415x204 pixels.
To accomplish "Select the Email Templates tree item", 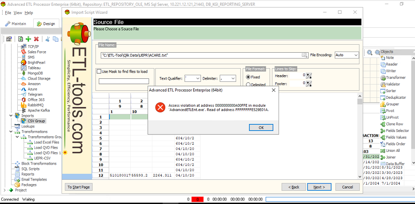I will pyautogui.click(x=34, y=179).
